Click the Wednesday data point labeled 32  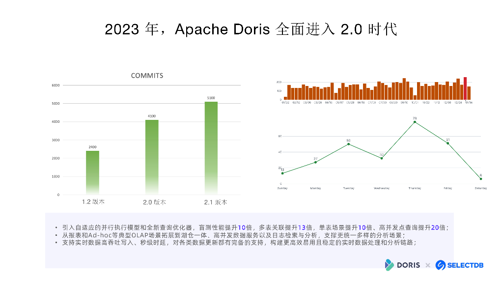381,158
